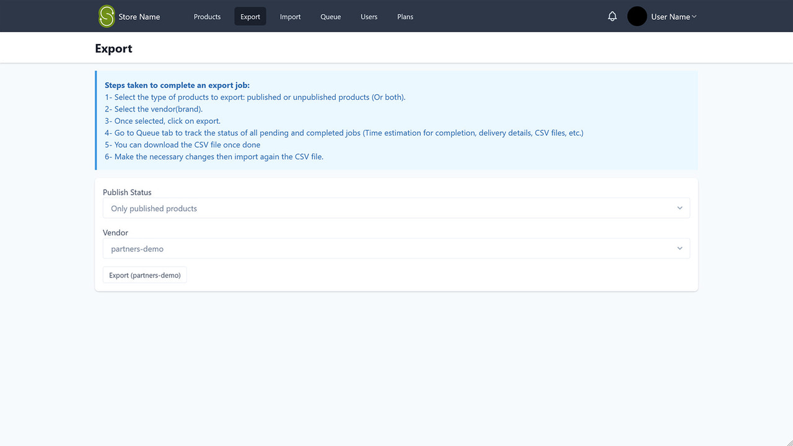793x446 pixels.
Task: Expand the User Name account menu
Action: (x=673, y=17)
